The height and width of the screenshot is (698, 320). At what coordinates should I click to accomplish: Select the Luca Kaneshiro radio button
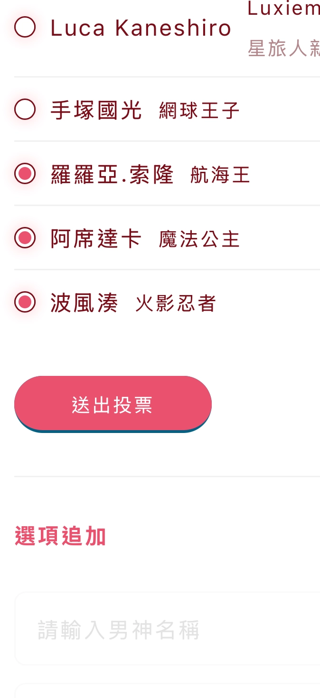coord(25,27)
